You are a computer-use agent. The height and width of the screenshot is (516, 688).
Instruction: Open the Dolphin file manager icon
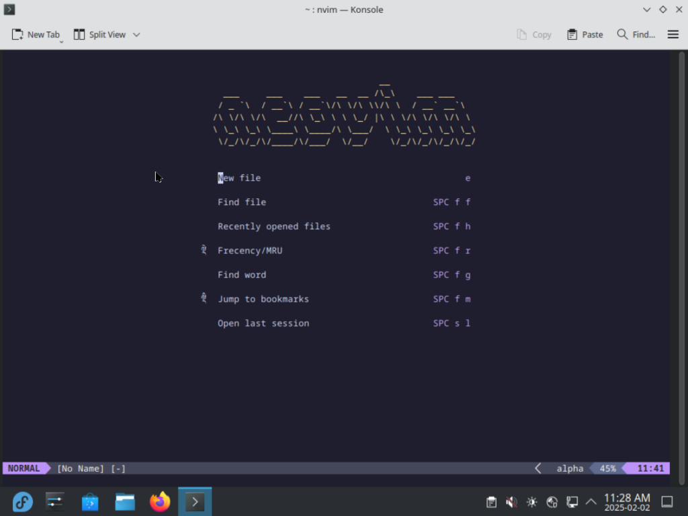click(125, 502)
